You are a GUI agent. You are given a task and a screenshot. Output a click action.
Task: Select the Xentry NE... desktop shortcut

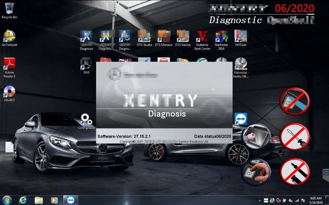point(241,68)
